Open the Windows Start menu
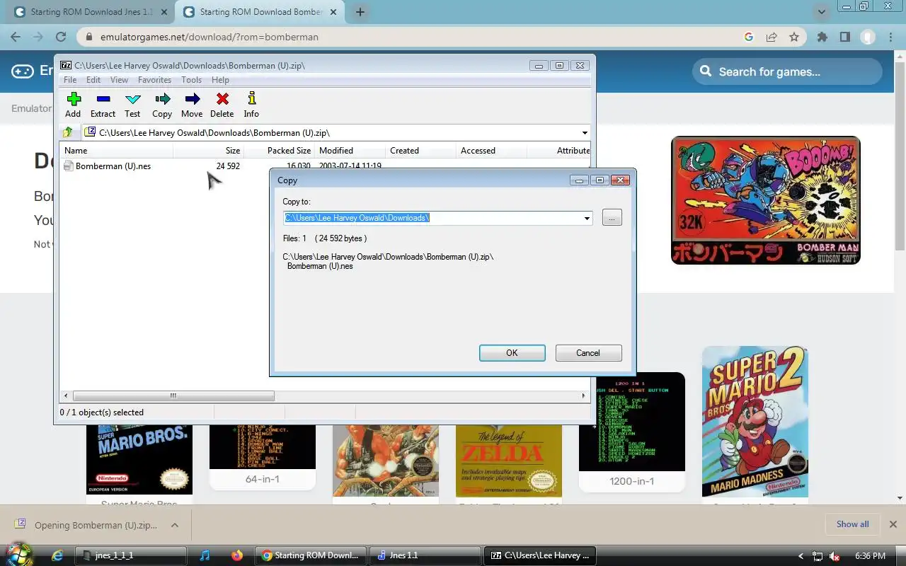Screen dimensions: 906x566 (x=18, y=555)
